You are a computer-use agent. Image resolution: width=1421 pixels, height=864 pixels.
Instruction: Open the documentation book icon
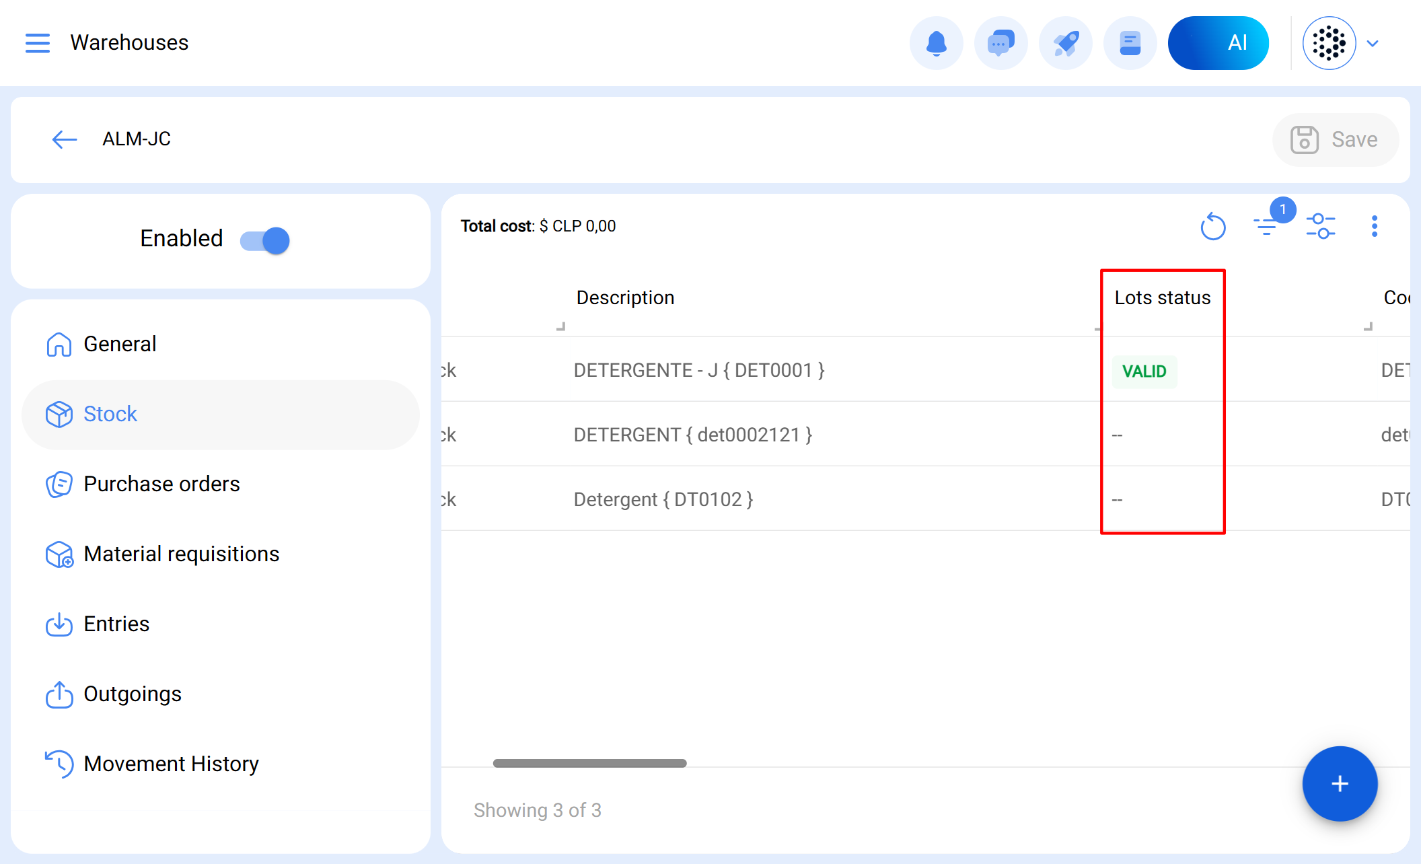pos(1130,43)
